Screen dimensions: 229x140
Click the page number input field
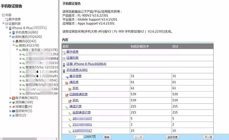[79, 137]
